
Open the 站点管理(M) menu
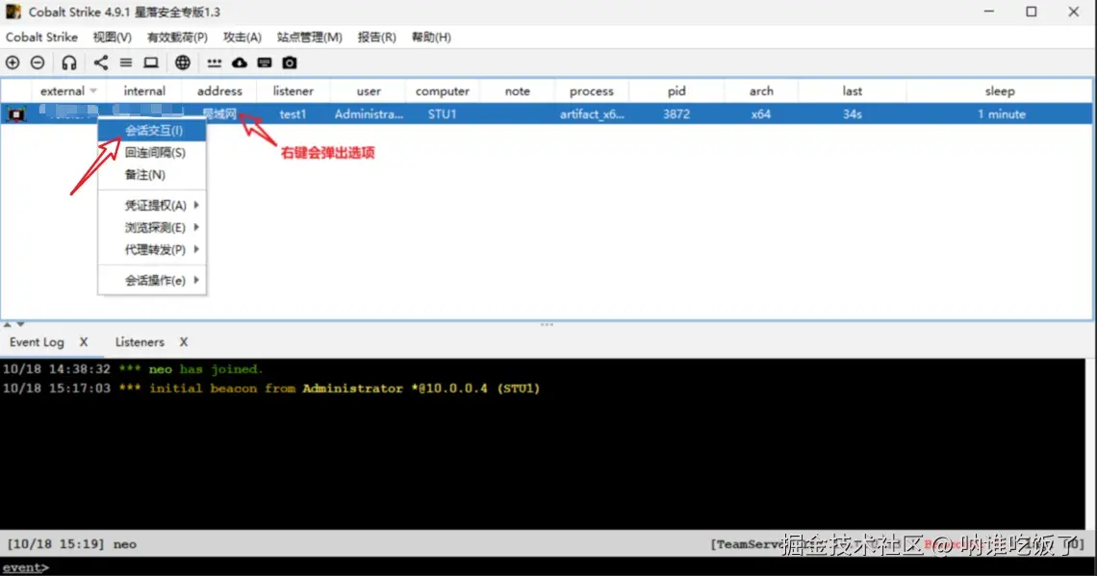click(x=309, y=38)
